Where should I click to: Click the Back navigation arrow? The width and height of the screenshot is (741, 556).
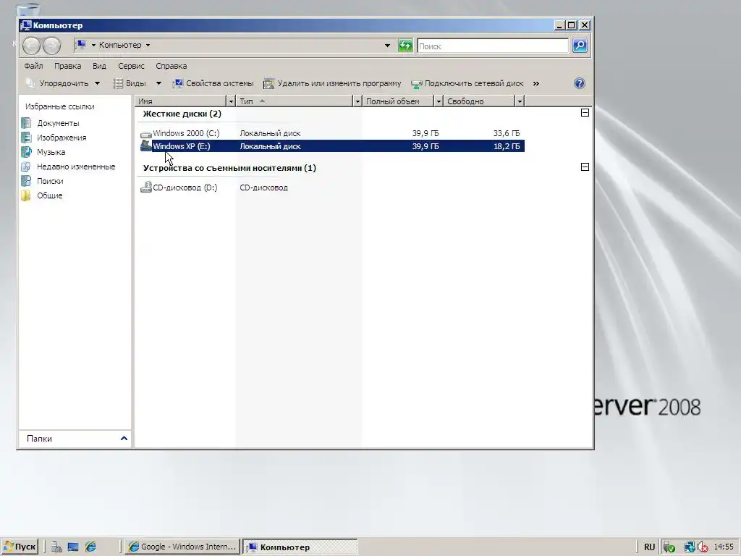31,46
